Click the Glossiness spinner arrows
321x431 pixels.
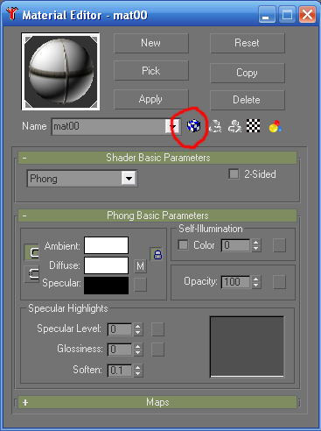click(x=138, y=350)
